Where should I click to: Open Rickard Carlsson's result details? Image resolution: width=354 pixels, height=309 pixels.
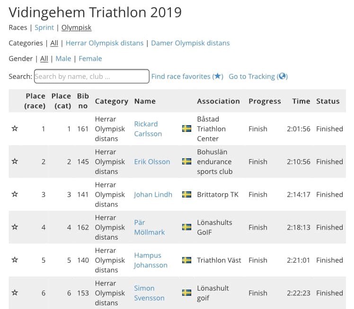(x=148, y=129)
